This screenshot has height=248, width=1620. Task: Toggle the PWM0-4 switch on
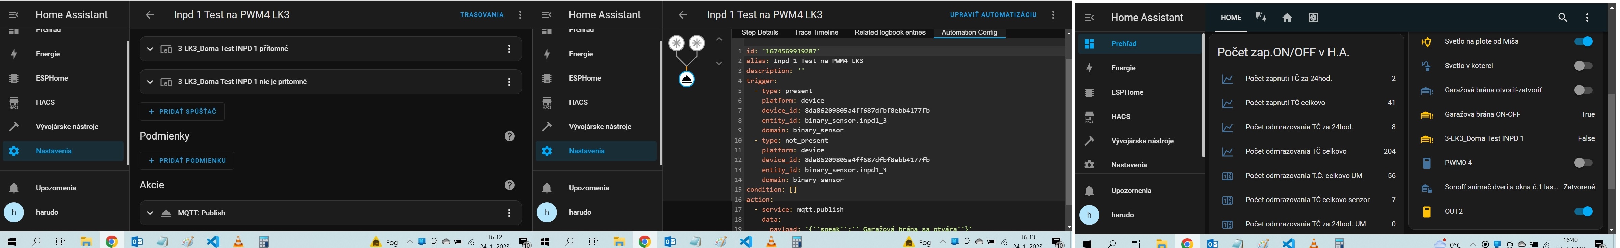point(1582,163)
